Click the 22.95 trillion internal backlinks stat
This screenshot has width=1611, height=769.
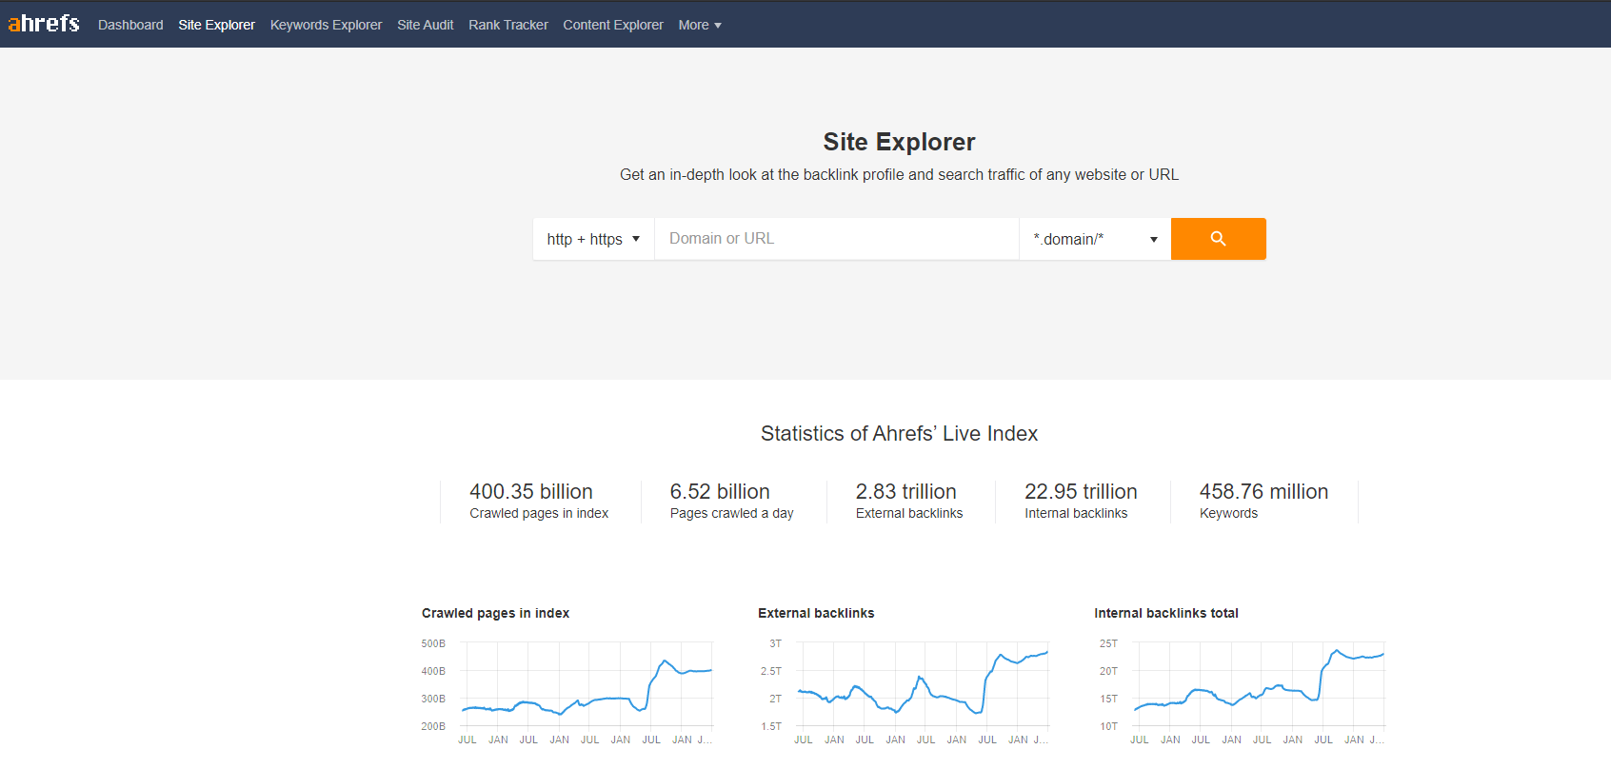point(1081,501)
